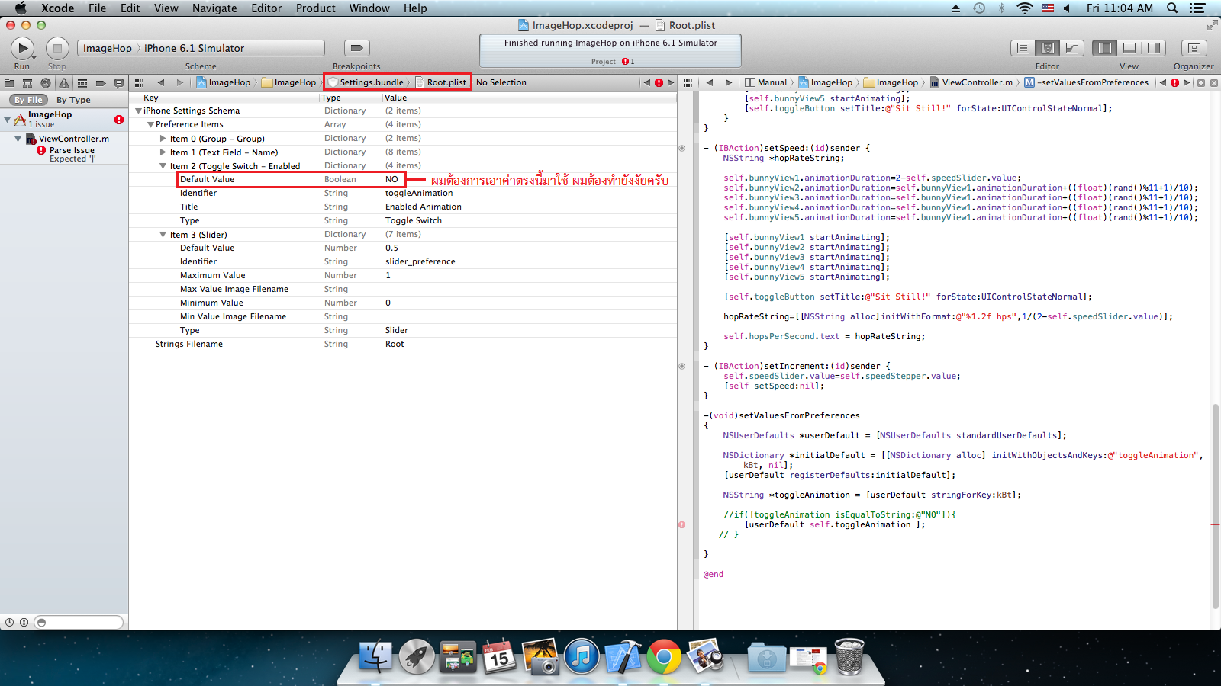The width and height of the screenshot is (1221, 686).
Task: Toggle the Breakpoints button
Action: pyautogui.click(x=356, y=48)
